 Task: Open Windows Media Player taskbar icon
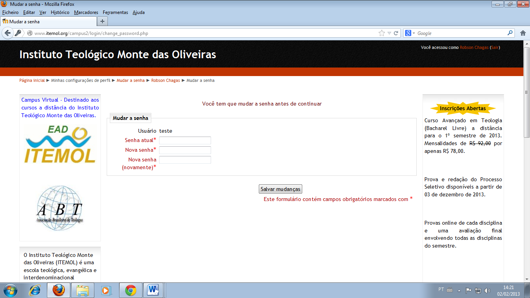[x=106, y=290]
